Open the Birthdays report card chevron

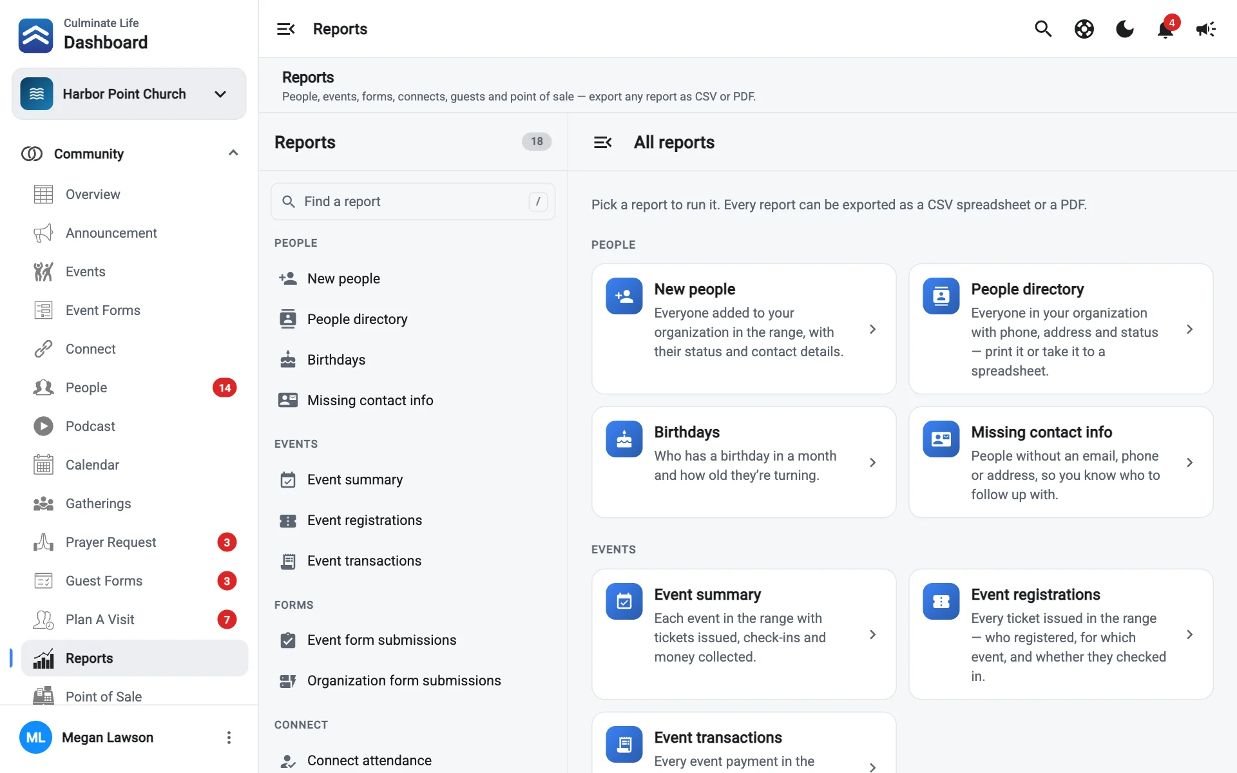click(x=872, y=463)
